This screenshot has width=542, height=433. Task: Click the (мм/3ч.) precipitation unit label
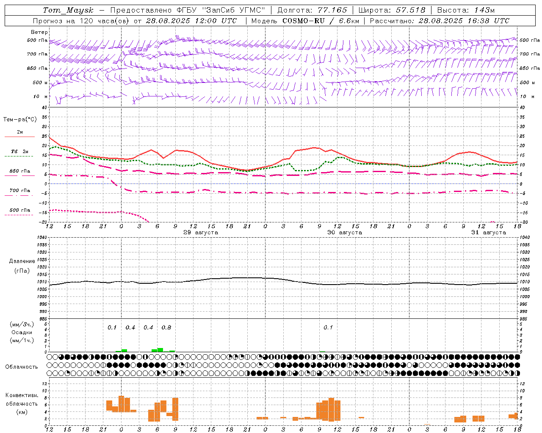22,324
